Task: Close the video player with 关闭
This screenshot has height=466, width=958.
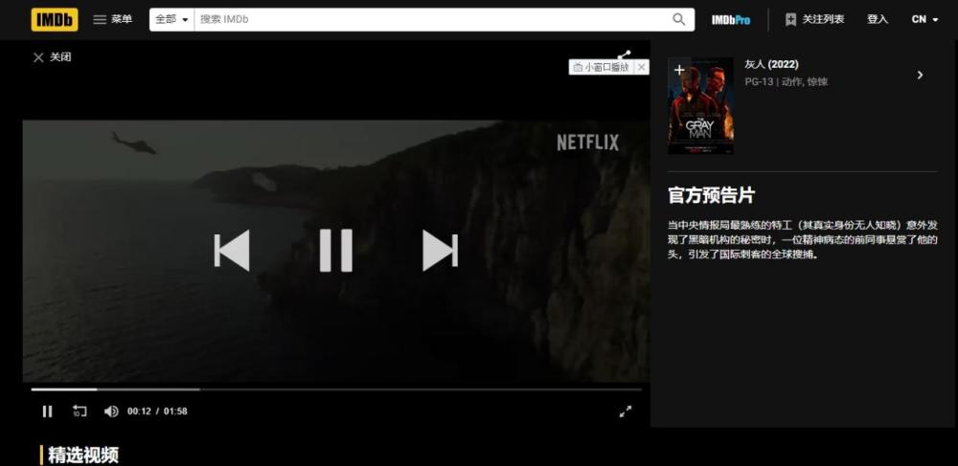Action: 52,57
